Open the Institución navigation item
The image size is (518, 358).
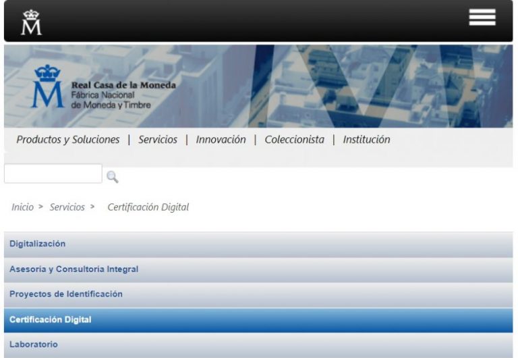coord(366,140)
